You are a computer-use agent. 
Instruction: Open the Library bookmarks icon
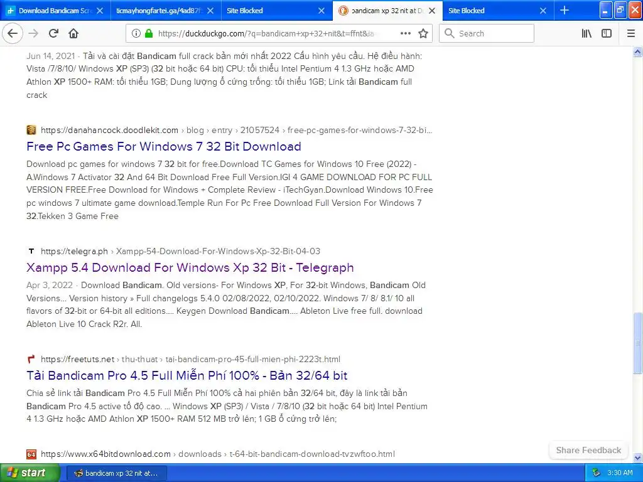point(586,33)
